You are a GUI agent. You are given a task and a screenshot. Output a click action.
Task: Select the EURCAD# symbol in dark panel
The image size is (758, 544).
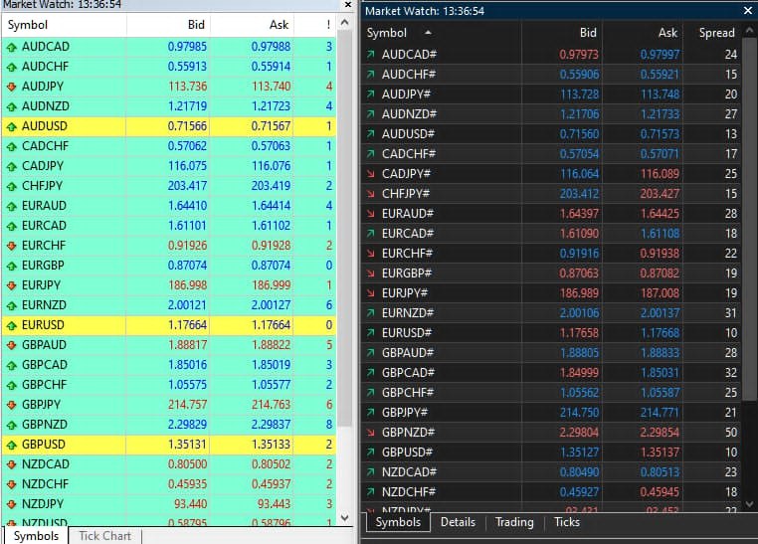(x=408, y=234)
